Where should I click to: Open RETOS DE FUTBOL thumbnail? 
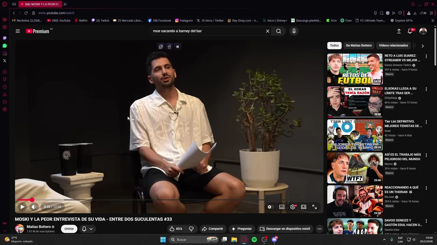(x=355, y=69)
